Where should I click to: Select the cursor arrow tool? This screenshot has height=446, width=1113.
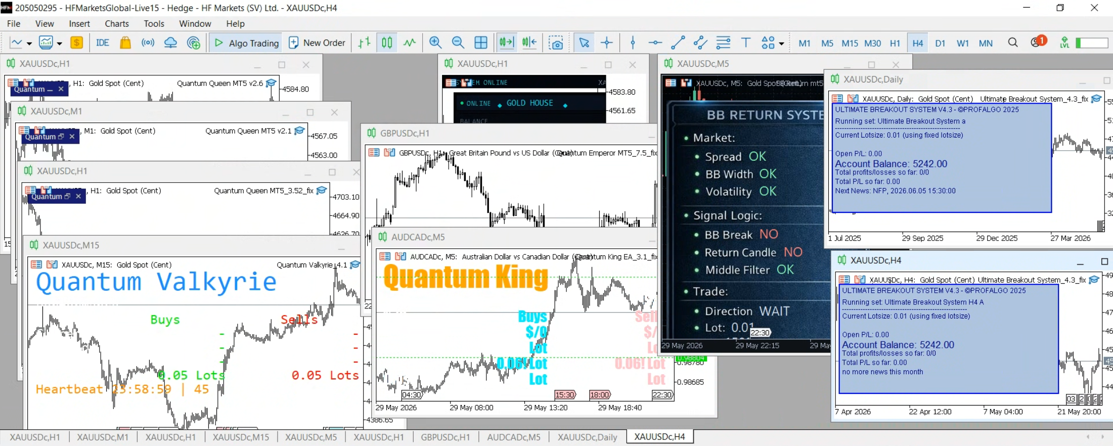584,43
